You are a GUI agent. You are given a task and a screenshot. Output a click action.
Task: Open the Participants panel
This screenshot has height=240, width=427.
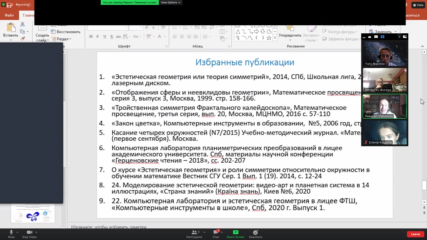(194, 233)
